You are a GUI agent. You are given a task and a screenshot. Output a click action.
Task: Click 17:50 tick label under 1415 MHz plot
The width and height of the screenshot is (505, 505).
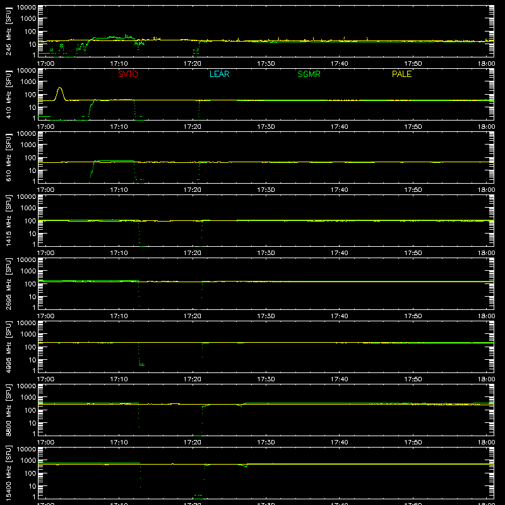413,253
